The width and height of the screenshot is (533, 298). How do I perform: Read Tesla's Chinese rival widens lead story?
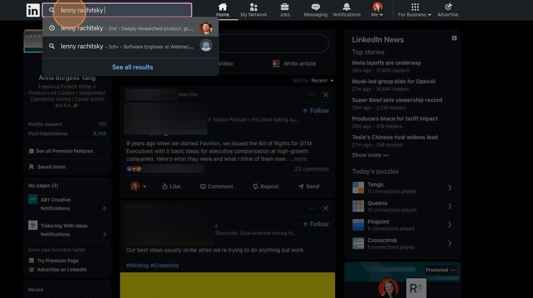coord(395,137)
